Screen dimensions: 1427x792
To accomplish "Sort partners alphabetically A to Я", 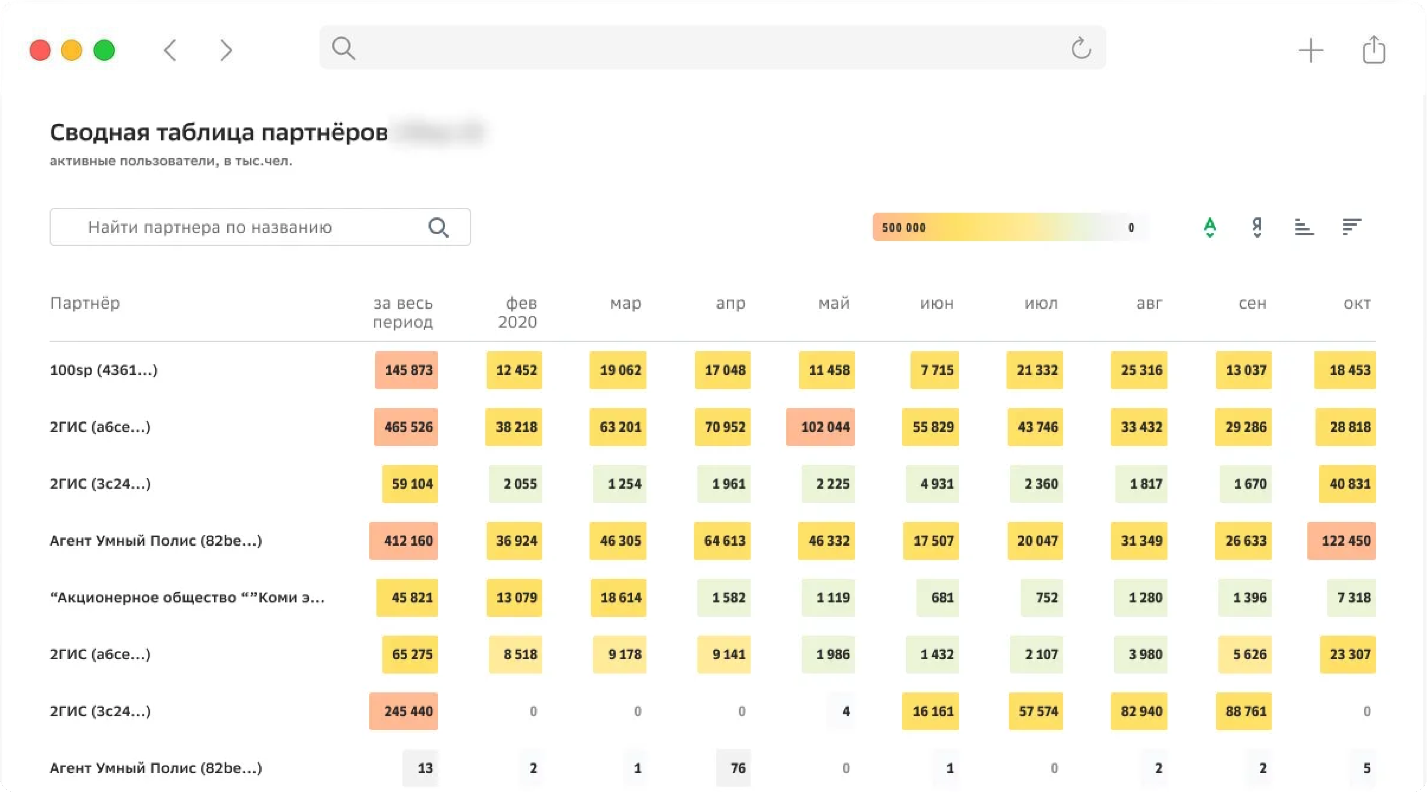I will coord(1210,227).
